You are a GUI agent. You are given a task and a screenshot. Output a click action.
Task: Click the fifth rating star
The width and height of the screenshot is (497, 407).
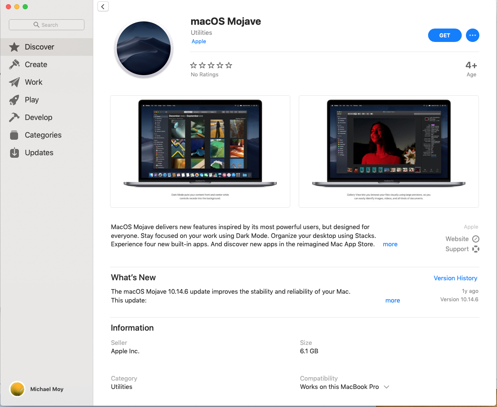pyautogui.click(x=229, y=65)
